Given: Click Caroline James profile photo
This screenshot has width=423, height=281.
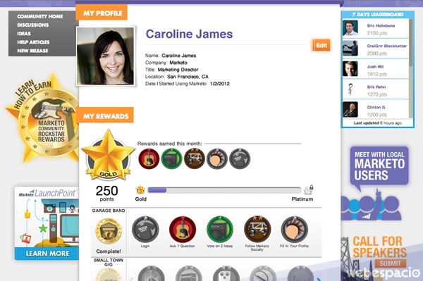Looking at the screenshot, I should tap(106, 56).
